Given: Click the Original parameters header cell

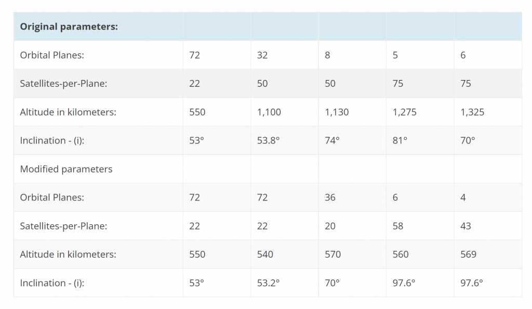Looking at the screenshot, I should [x=98, y=26].
